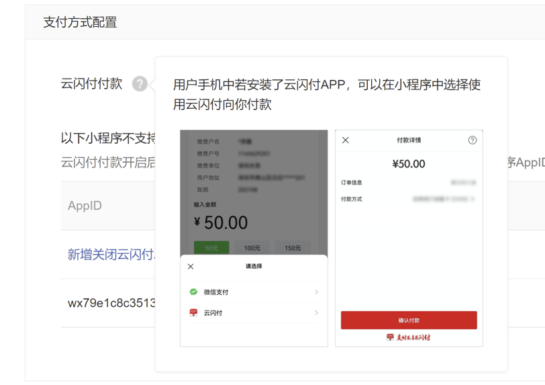Expand the 微信支付 row chevron
545x385 pixels.
coord(316,292)
